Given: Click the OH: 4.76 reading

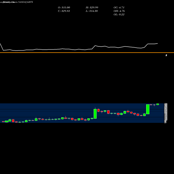Looking at the screenshot, I should coord(119,11).
